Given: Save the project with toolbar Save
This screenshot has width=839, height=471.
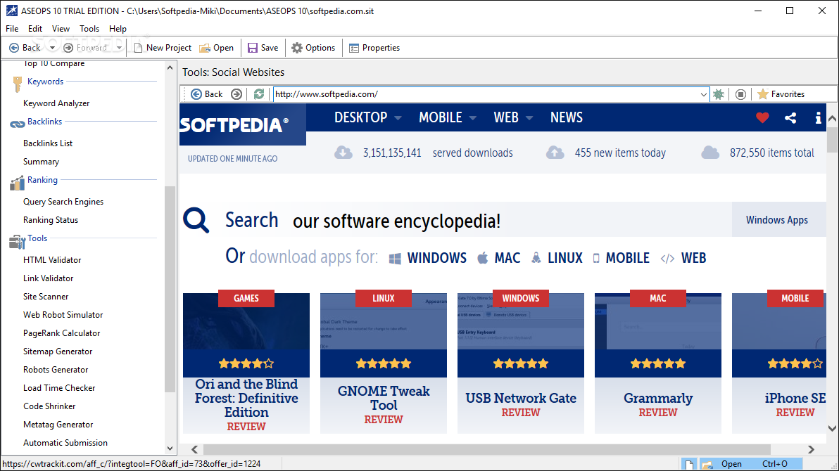Looking at the screenshot, I should tap(263, 48).
